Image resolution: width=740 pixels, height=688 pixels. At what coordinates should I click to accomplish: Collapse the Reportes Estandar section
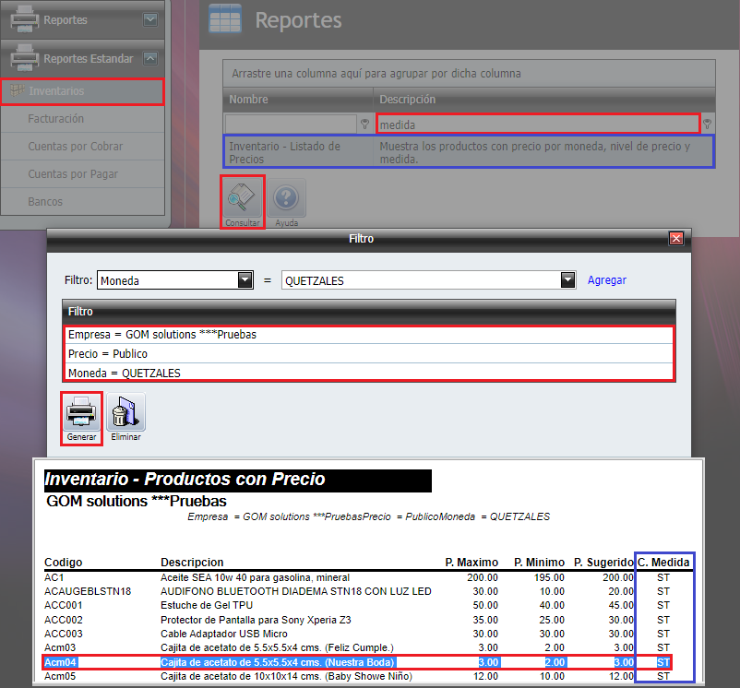click(150, 58)
